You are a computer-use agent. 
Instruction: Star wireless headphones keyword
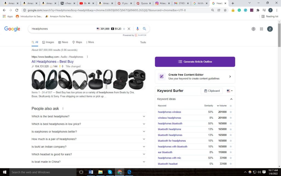231,118
